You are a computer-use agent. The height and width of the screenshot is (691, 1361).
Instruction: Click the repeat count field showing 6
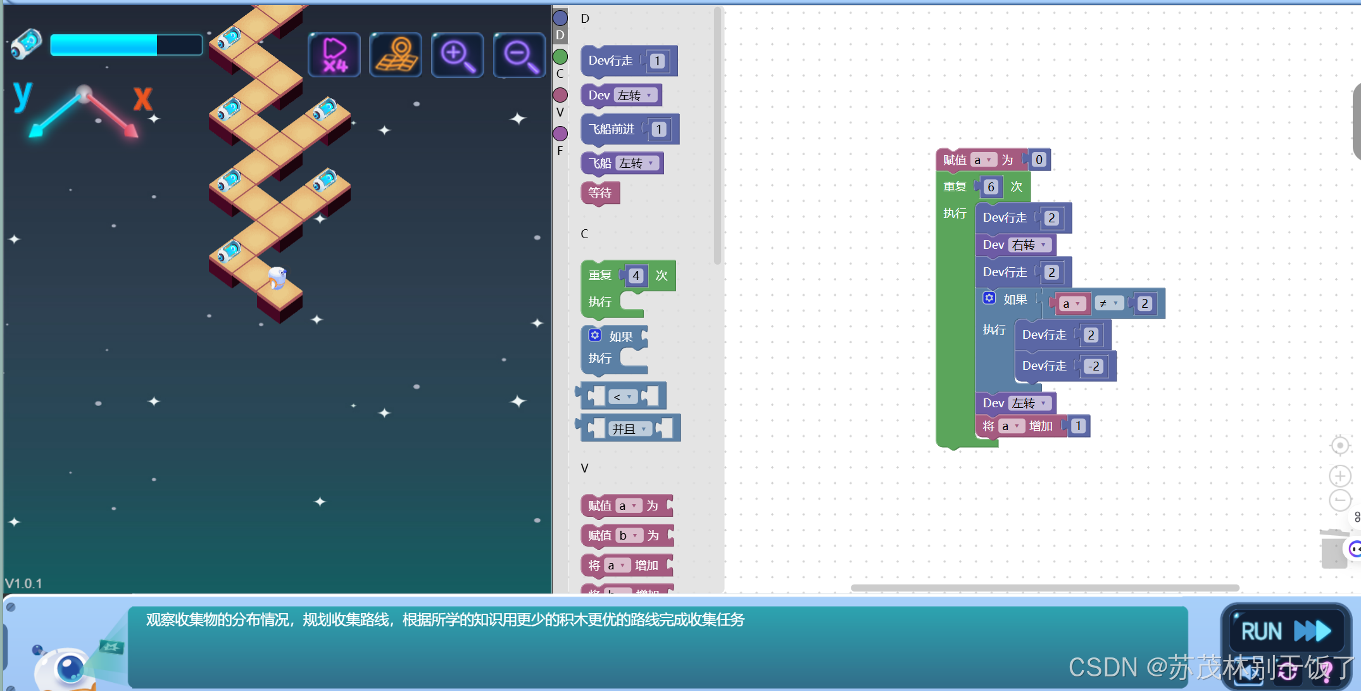point(991,187)
